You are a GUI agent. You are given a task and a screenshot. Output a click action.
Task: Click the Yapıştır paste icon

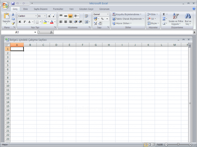6,16
